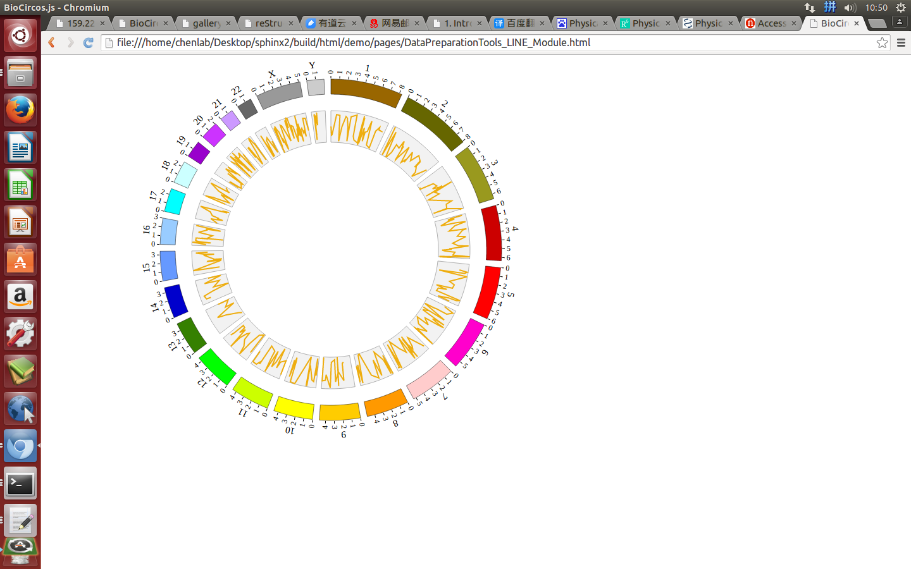
Task: Open the Amazon launcher icon
Action: 20,297
